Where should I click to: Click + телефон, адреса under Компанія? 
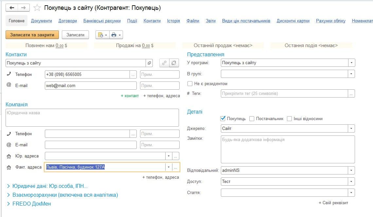(x=161, y=177)
